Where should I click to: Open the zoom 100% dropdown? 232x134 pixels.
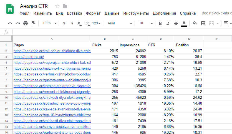49,23
